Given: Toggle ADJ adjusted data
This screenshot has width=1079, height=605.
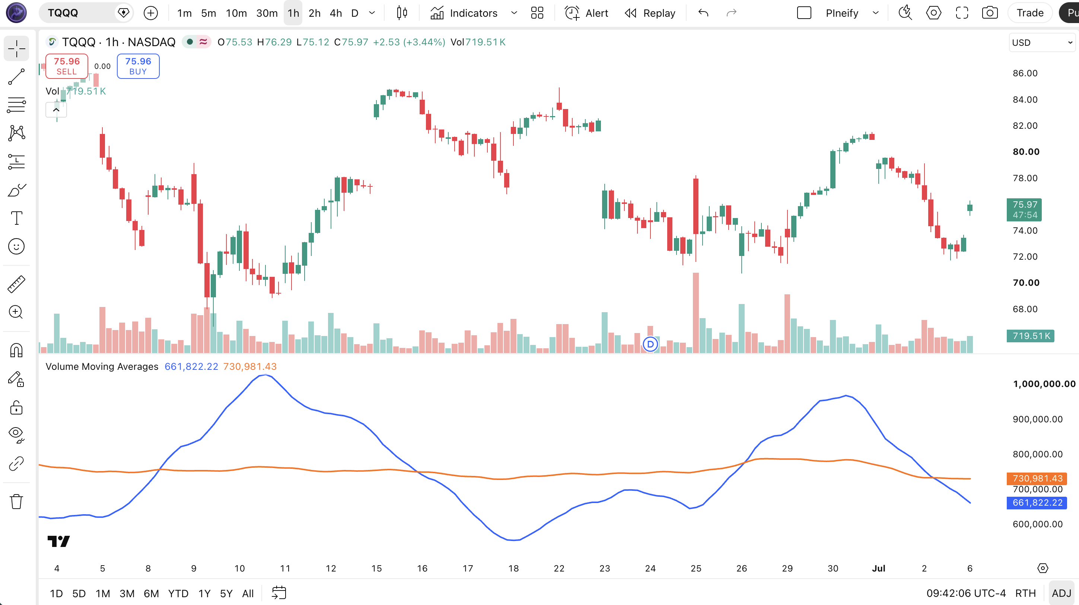Looking at the screenshot, I should 1061,593.
